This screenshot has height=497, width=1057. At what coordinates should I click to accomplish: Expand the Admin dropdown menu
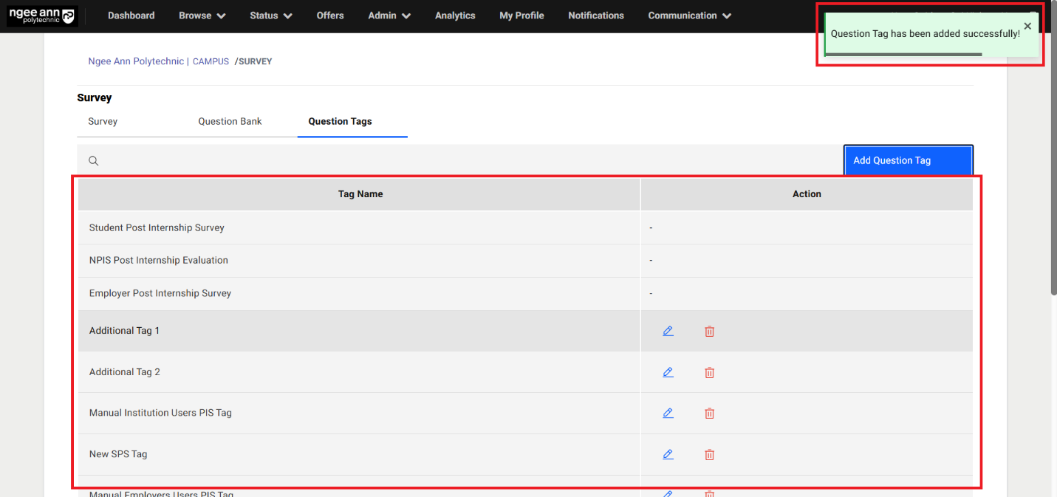(389, 16)
